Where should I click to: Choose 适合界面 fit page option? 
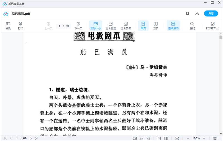click(x=126, y=26)
